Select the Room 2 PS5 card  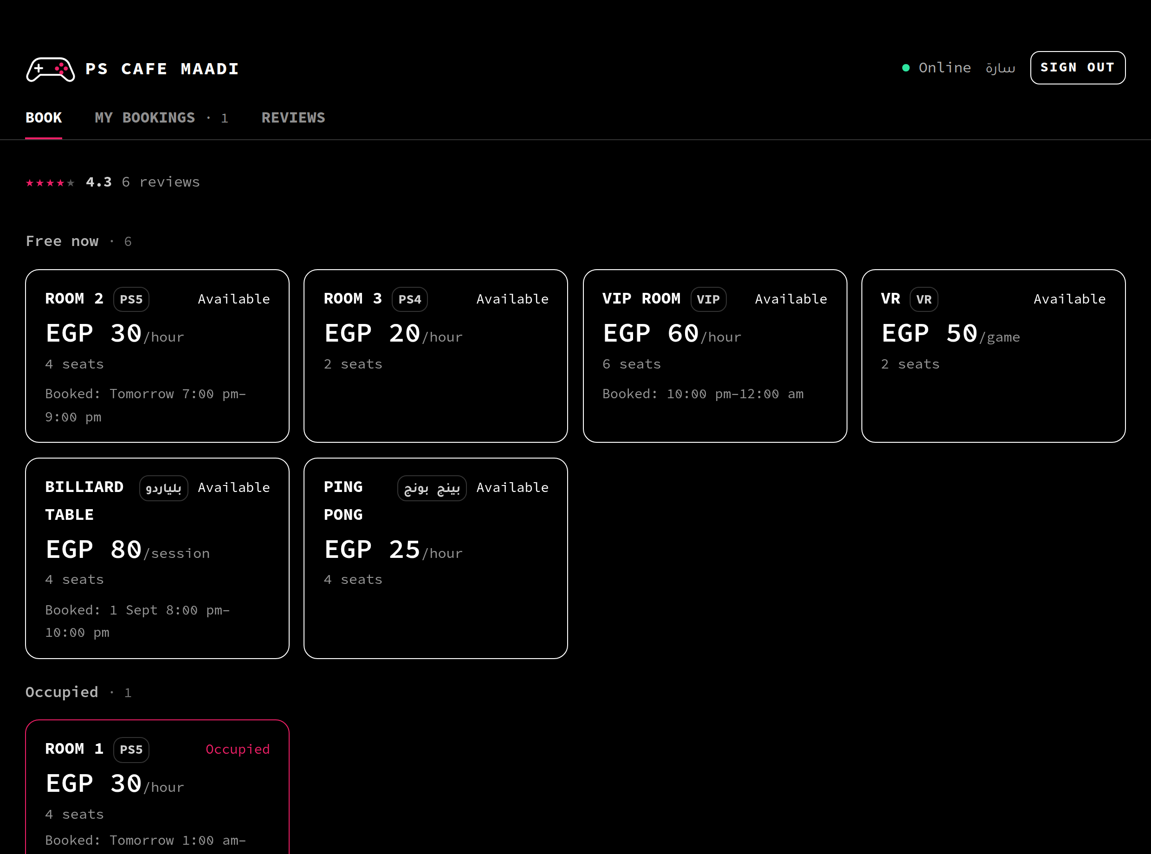[157, 356]
